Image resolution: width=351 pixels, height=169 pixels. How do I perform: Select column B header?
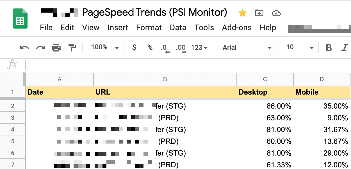165,79
